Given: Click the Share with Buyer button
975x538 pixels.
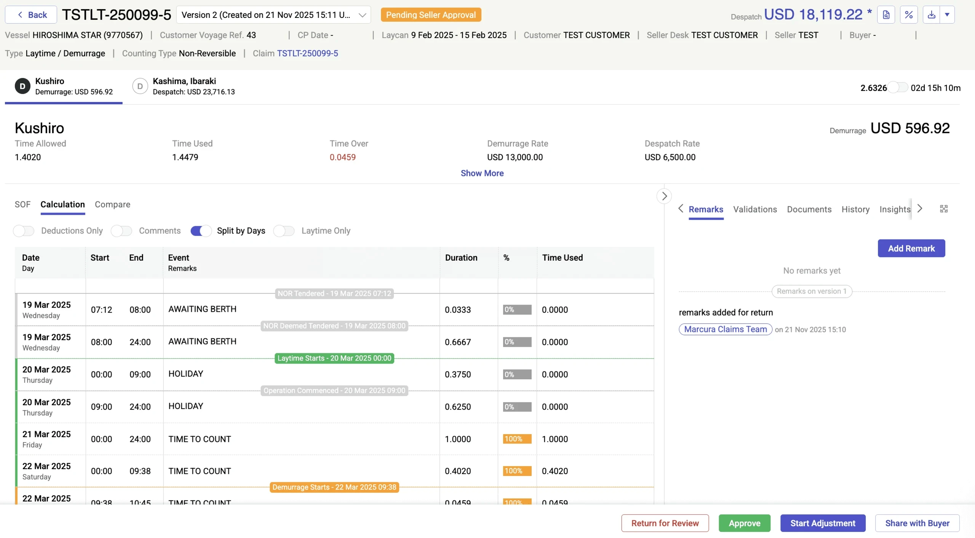Looking at the screenshot, I should pos(917,523).
